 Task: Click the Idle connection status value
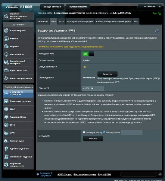[85, 67]
